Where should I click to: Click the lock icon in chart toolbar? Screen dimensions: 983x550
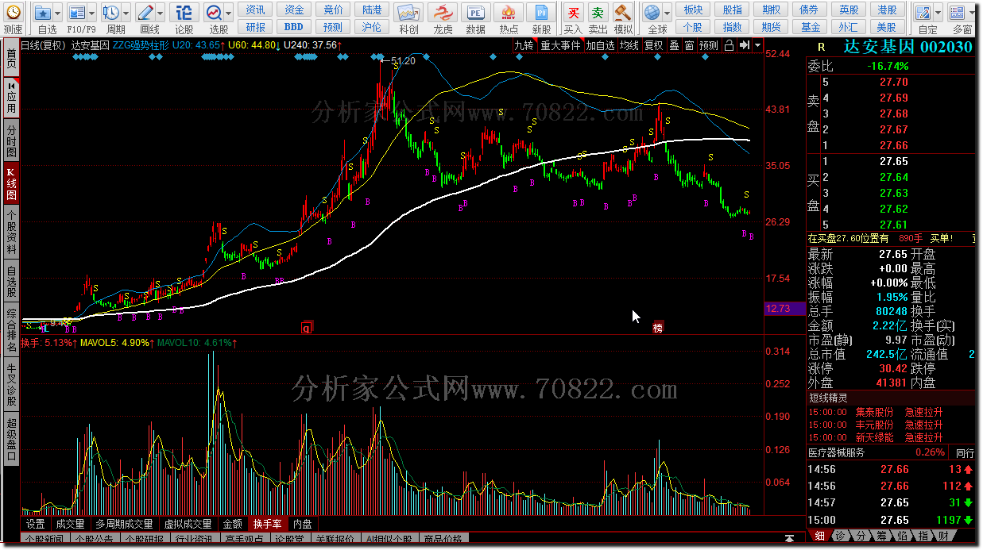coord(730,45)
